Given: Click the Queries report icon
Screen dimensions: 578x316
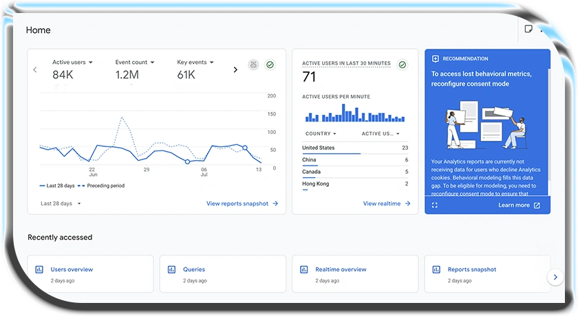Looking at the screenshot, I should pyautogui.click(x=171, y=269).
